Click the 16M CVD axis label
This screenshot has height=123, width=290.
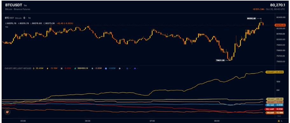[278, 81]
